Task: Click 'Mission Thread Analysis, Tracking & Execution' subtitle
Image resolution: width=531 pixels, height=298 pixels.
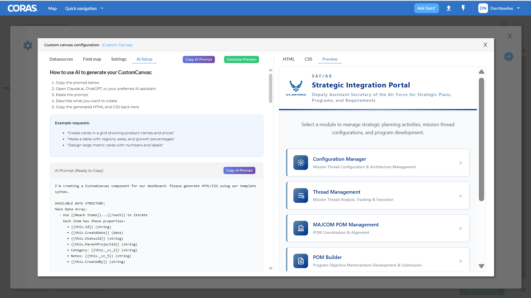Action: (x=353, y=200)
